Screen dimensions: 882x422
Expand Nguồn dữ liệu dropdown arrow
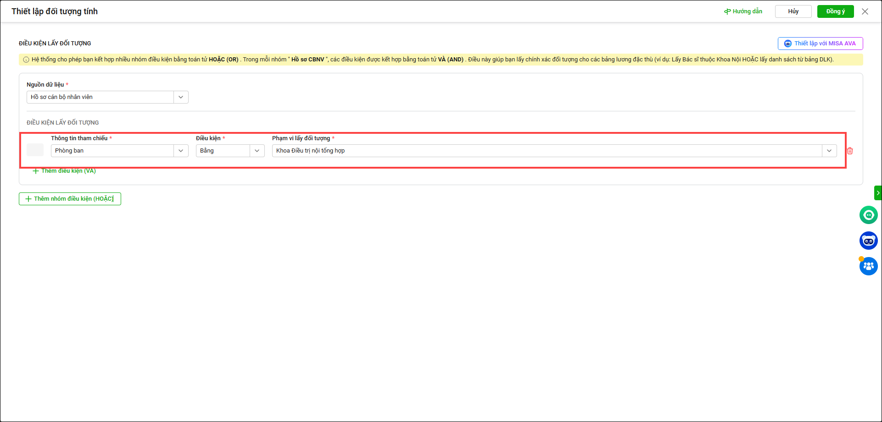[x=181, y=97]
